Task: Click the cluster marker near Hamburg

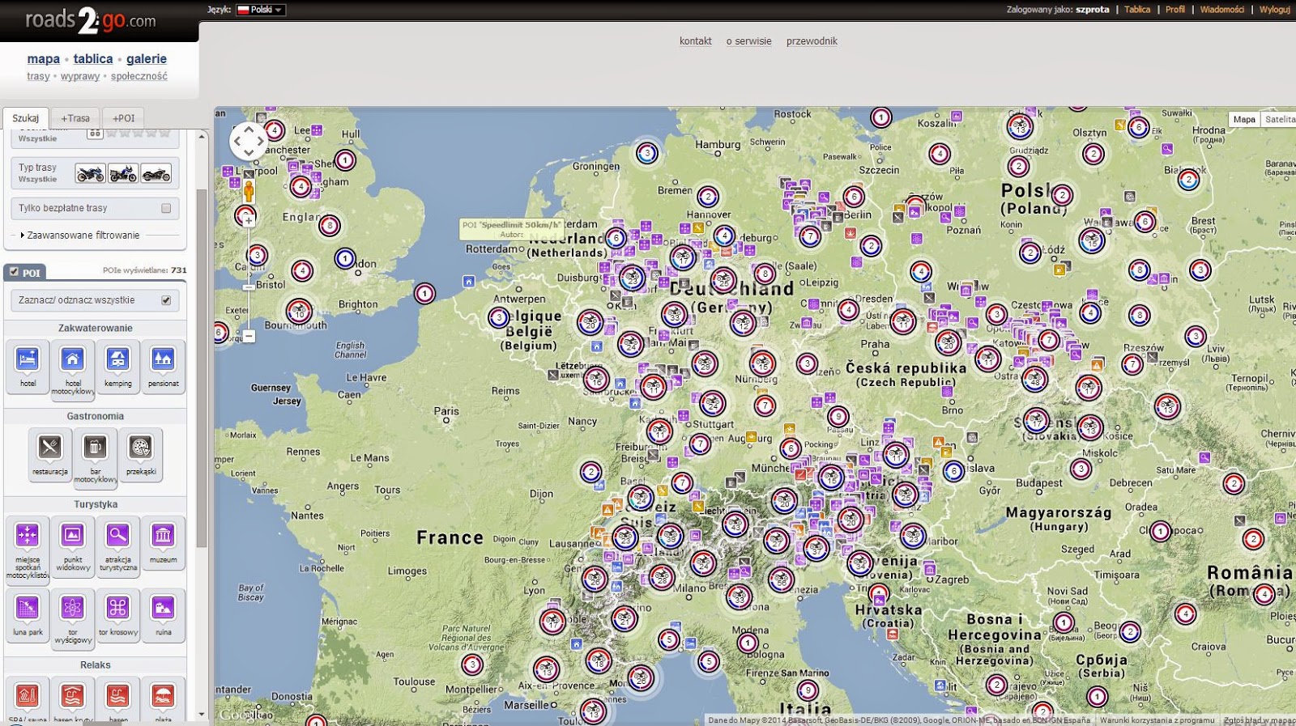Action: tap(646, 152)
